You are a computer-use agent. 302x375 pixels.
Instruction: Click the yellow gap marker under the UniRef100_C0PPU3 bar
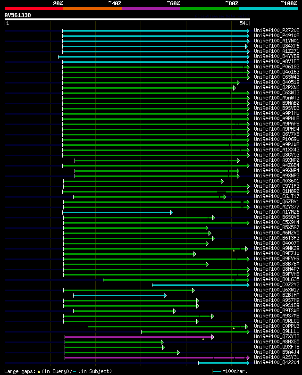(x=234, y=328)
